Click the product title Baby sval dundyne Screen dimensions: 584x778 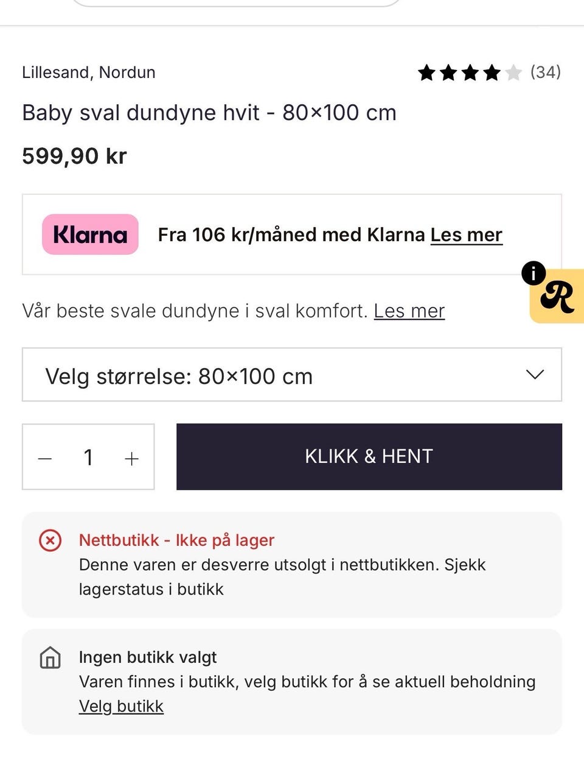tap(209, 113)
